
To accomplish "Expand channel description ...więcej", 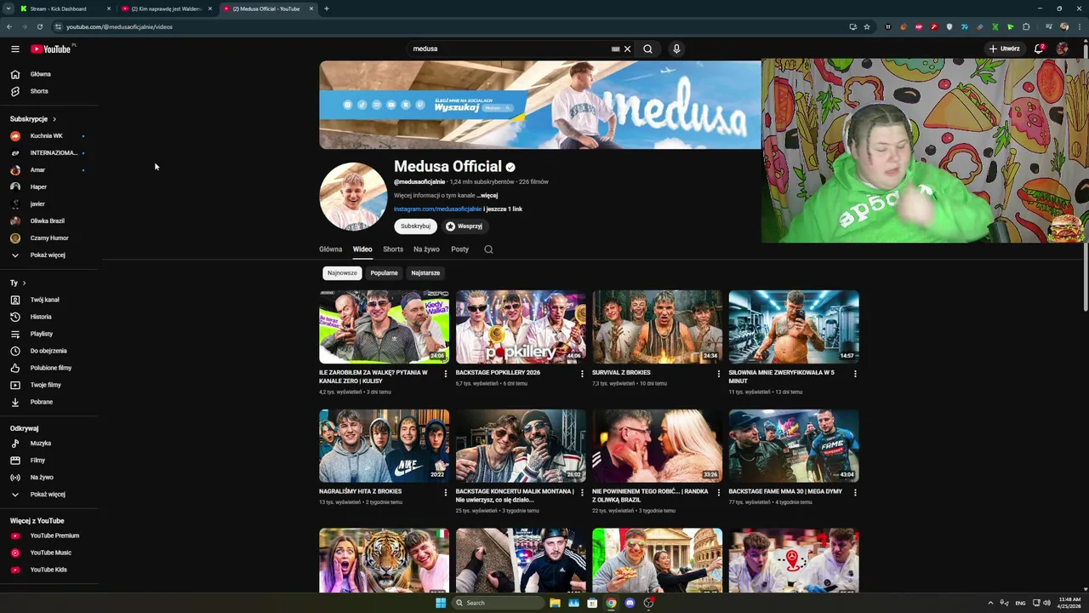I will (x=487, y=196).
